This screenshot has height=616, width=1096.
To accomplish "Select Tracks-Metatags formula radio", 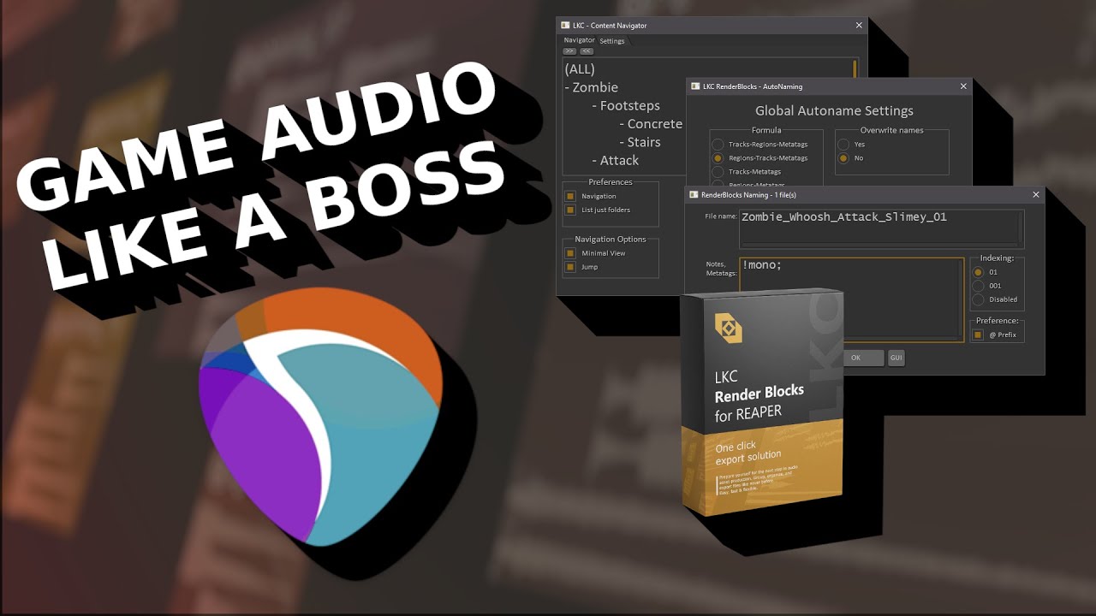I will point(718,172).
